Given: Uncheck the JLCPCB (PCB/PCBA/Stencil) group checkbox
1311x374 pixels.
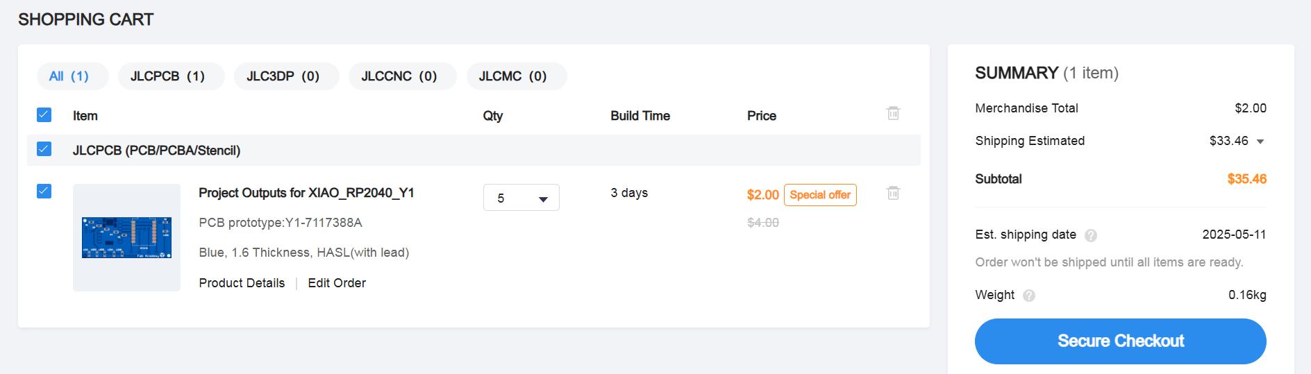Looking at the screenshot, I should point(44,149).
